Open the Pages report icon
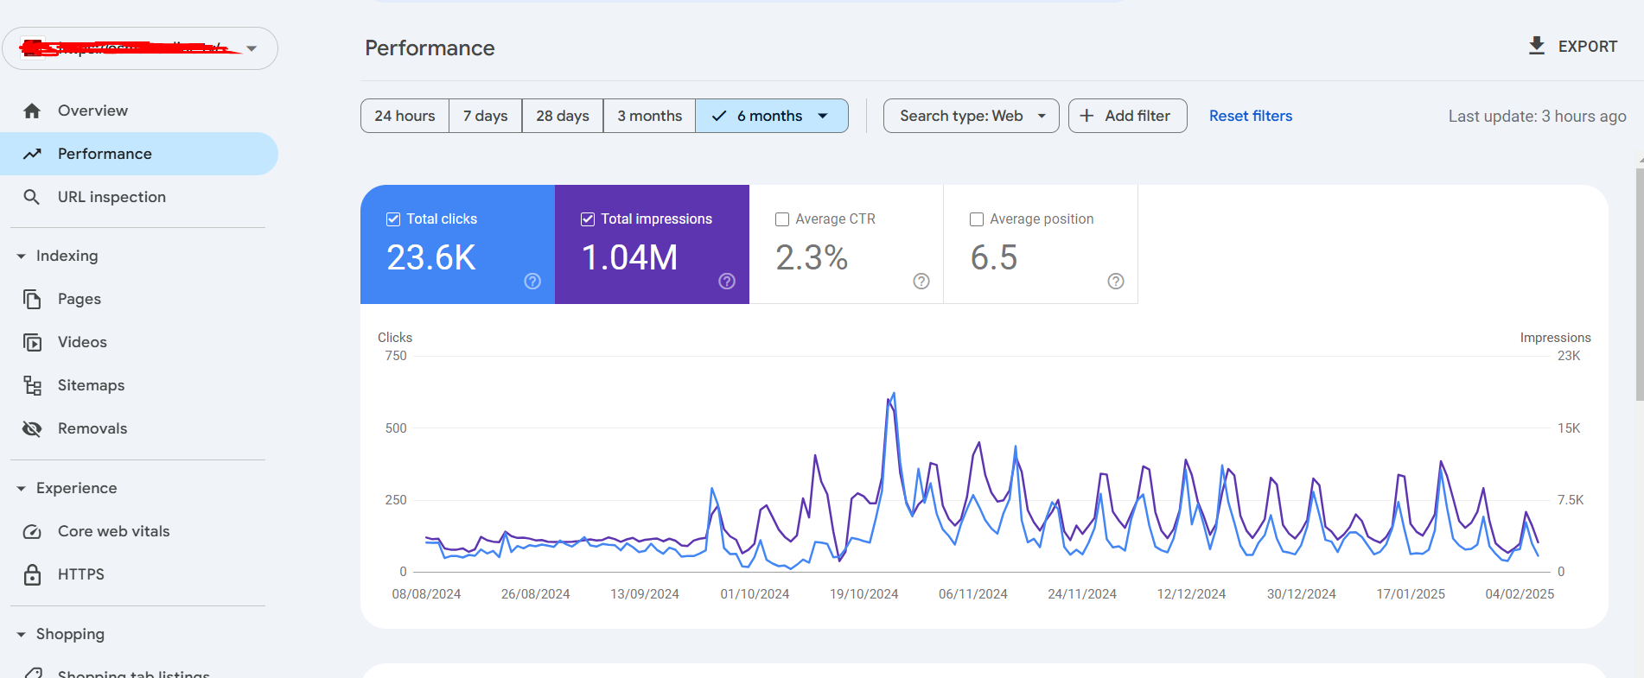 (32, 299)
